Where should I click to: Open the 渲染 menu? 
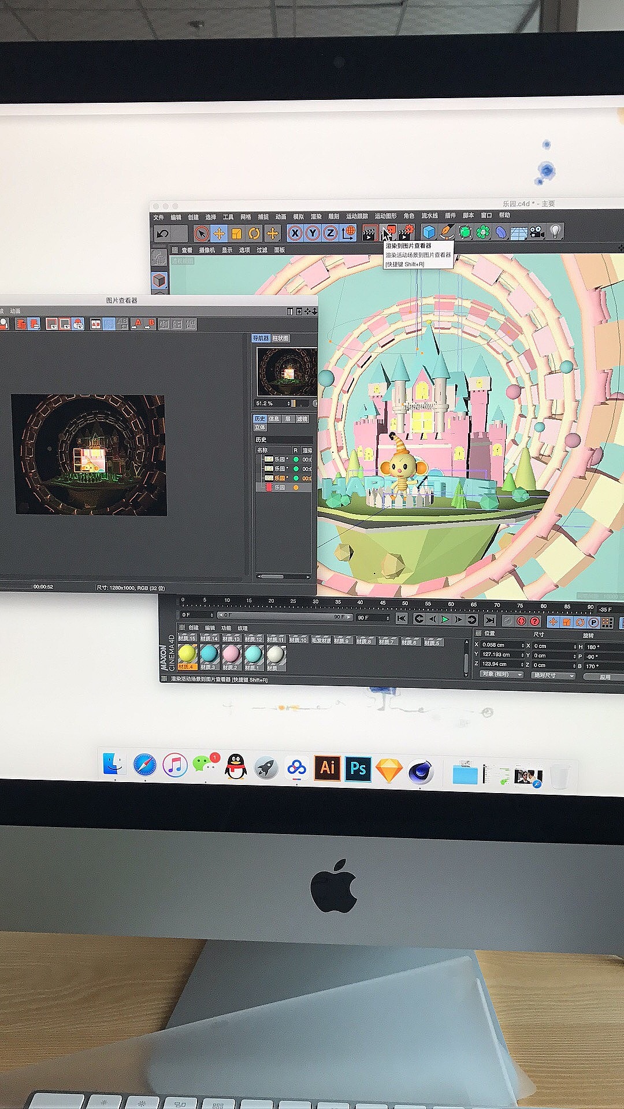point(316,217)
